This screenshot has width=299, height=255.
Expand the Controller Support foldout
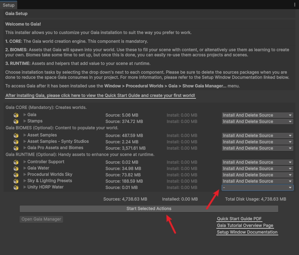pyautogui.click(x=25, y=162)
